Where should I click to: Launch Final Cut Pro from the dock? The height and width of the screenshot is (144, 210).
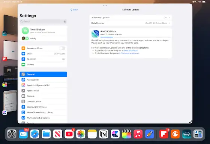127,134
